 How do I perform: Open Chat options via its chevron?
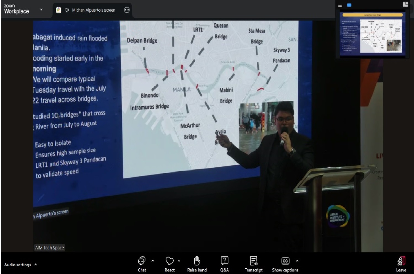[153, 260]
